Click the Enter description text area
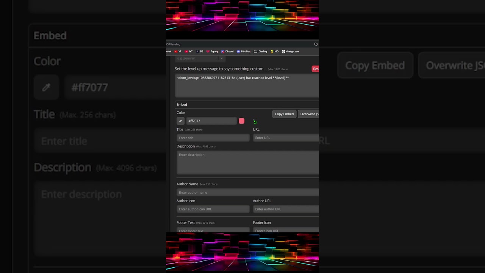This screenshot has width=485, height=273. click(x=248, y=163)
